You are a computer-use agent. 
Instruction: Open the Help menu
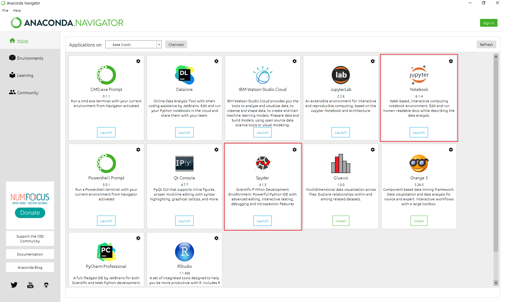point(17,10)
